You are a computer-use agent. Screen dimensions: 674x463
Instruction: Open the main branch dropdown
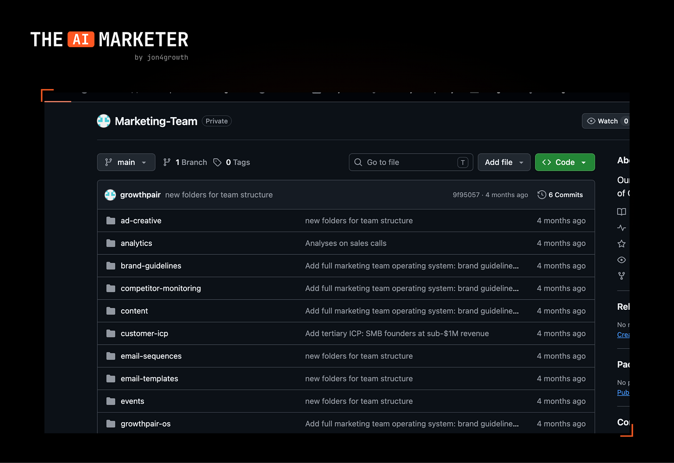point(126,162)
